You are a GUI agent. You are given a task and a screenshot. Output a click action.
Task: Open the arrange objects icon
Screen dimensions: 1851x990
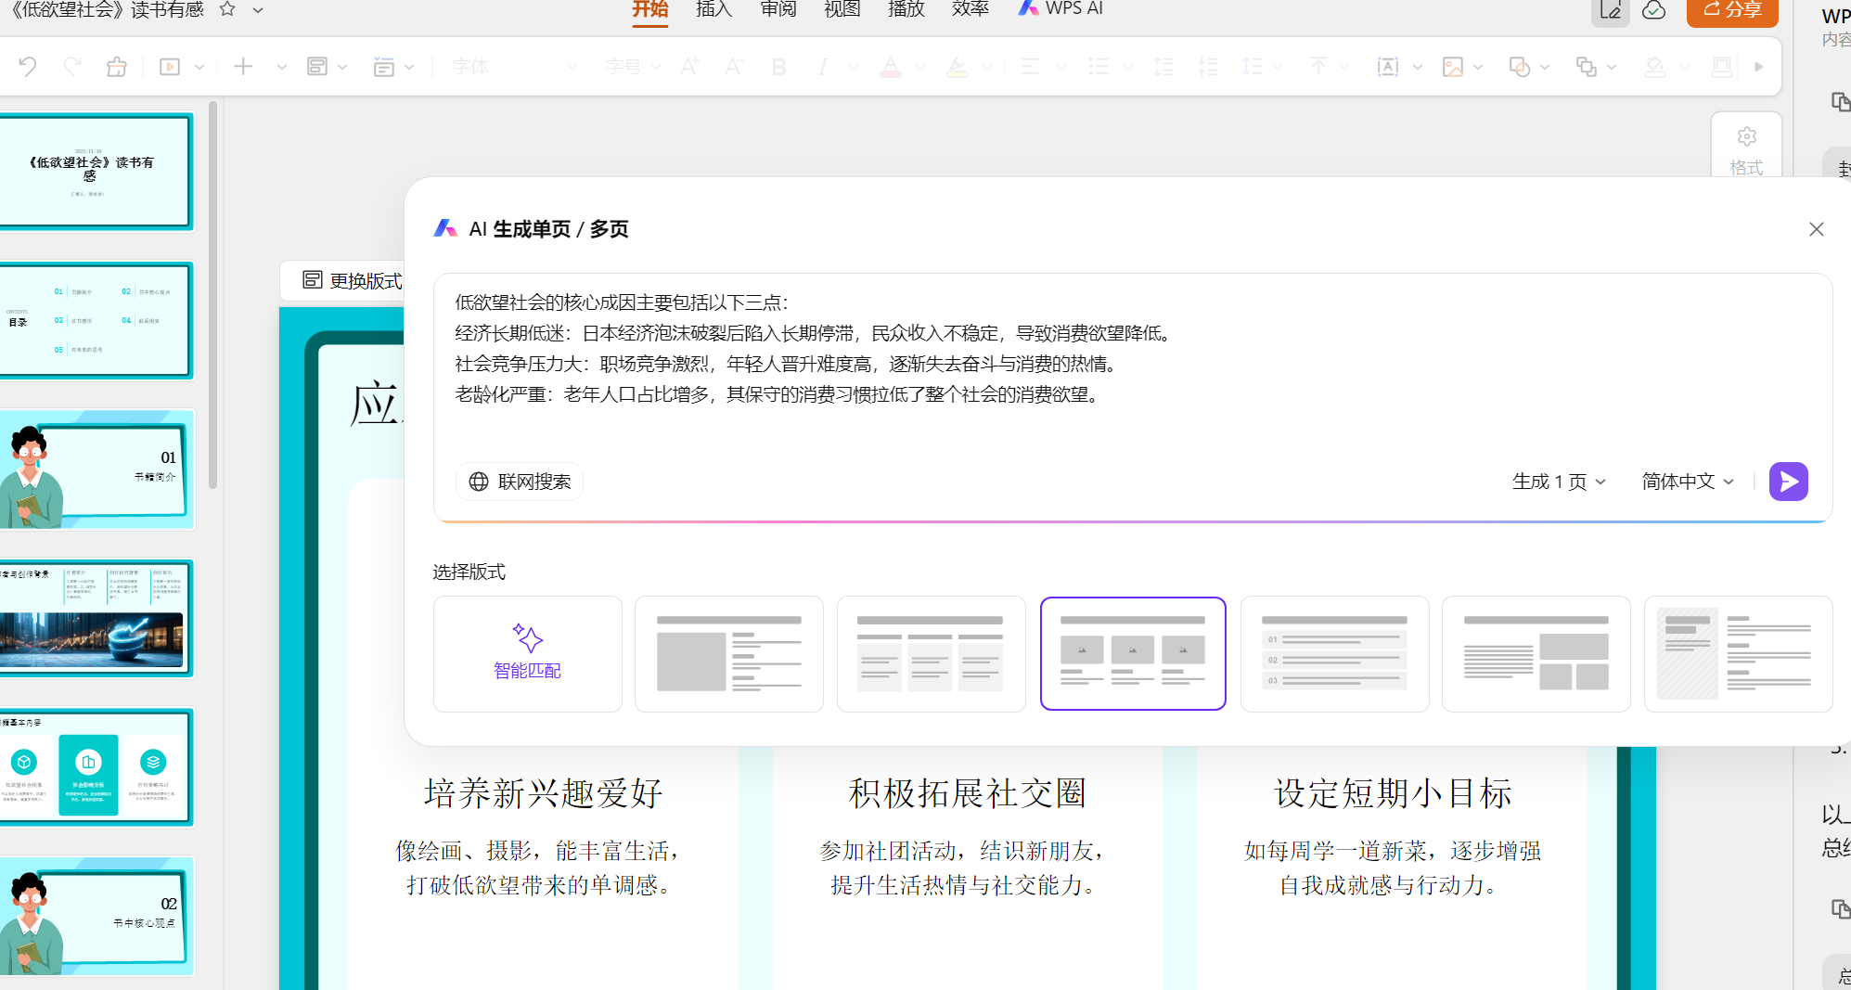(x=1587, y=67)
